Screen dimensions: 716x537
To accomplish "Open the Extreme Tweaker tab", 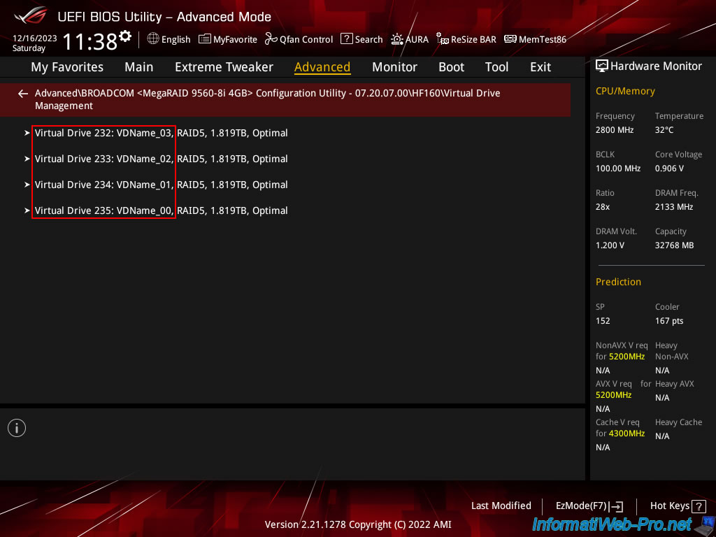I will (224, 67).
